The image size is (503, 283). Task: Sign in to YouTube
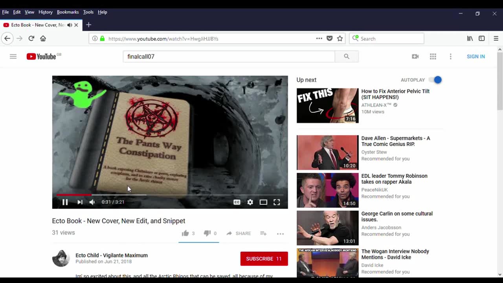(x=476, y=57)
